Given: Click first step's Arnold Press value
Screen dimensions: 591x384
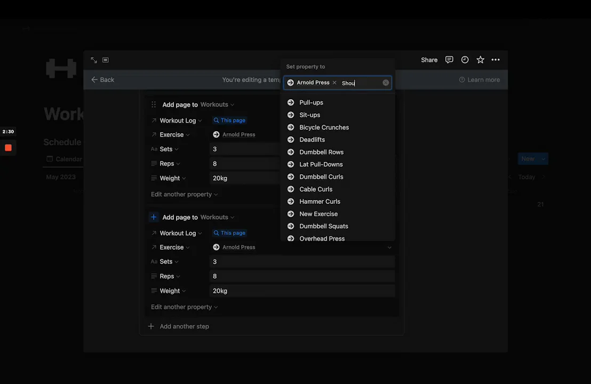Looking at the screenshot, I should click(x=234, y=134).
